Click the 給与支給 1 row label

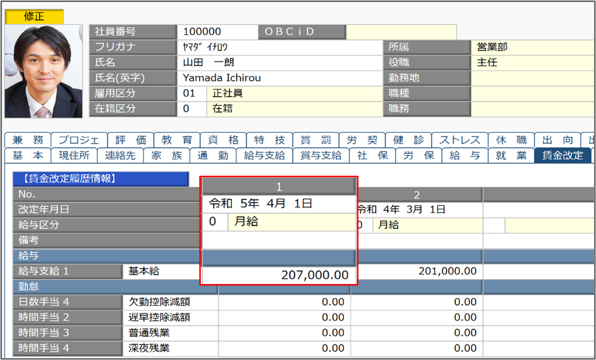pos(68,271)
